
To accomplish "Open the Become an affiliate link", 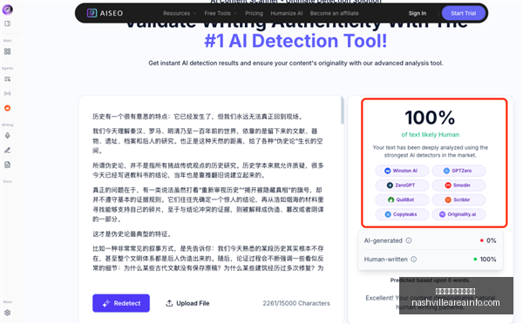I will [334, 13].
